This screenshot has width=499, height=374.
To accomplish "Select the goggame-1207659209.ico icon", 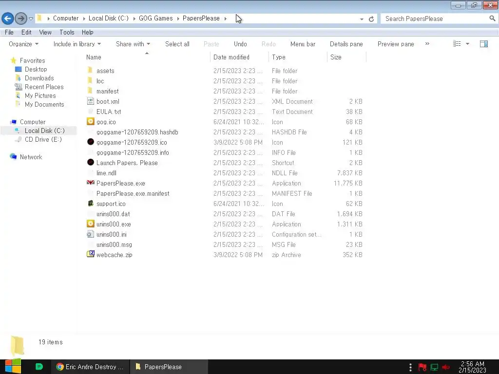I will [90, 142].
